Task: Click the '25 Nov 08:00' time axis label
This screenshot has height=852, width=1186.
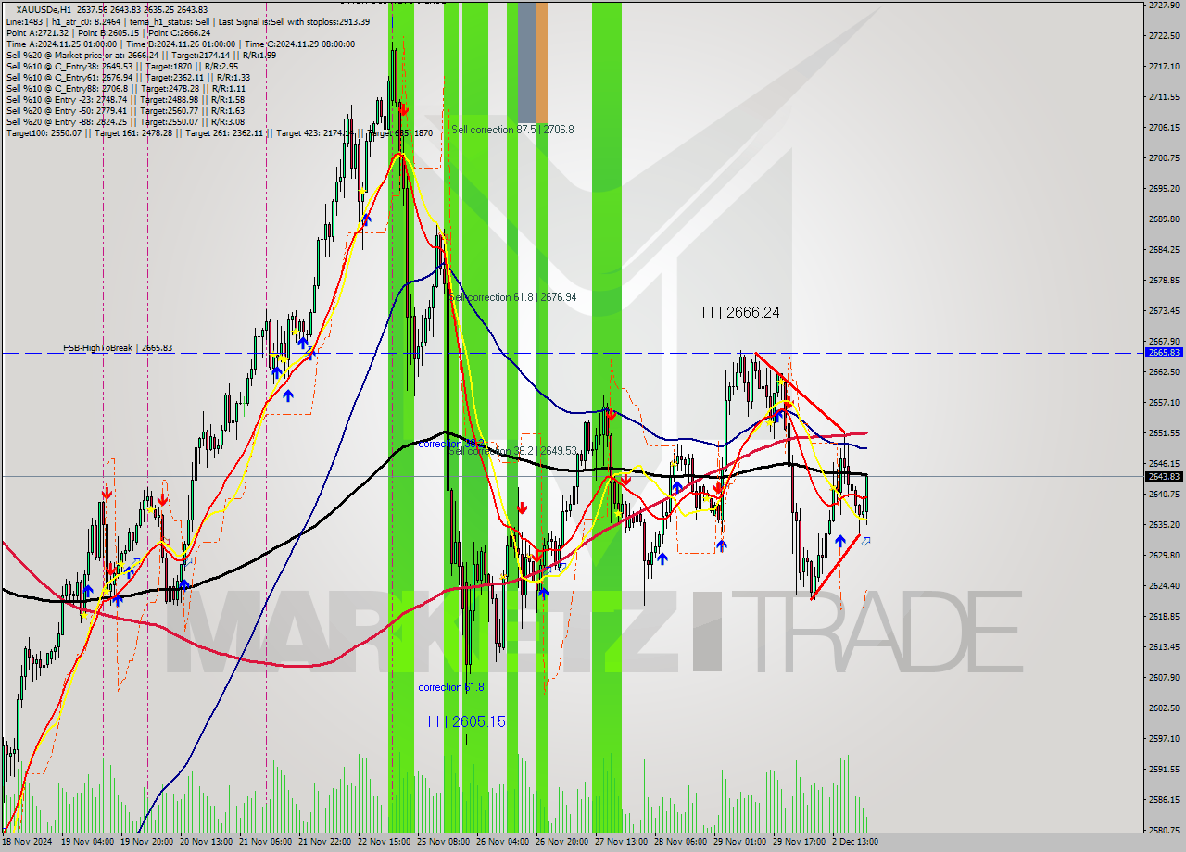Action: 444,842
